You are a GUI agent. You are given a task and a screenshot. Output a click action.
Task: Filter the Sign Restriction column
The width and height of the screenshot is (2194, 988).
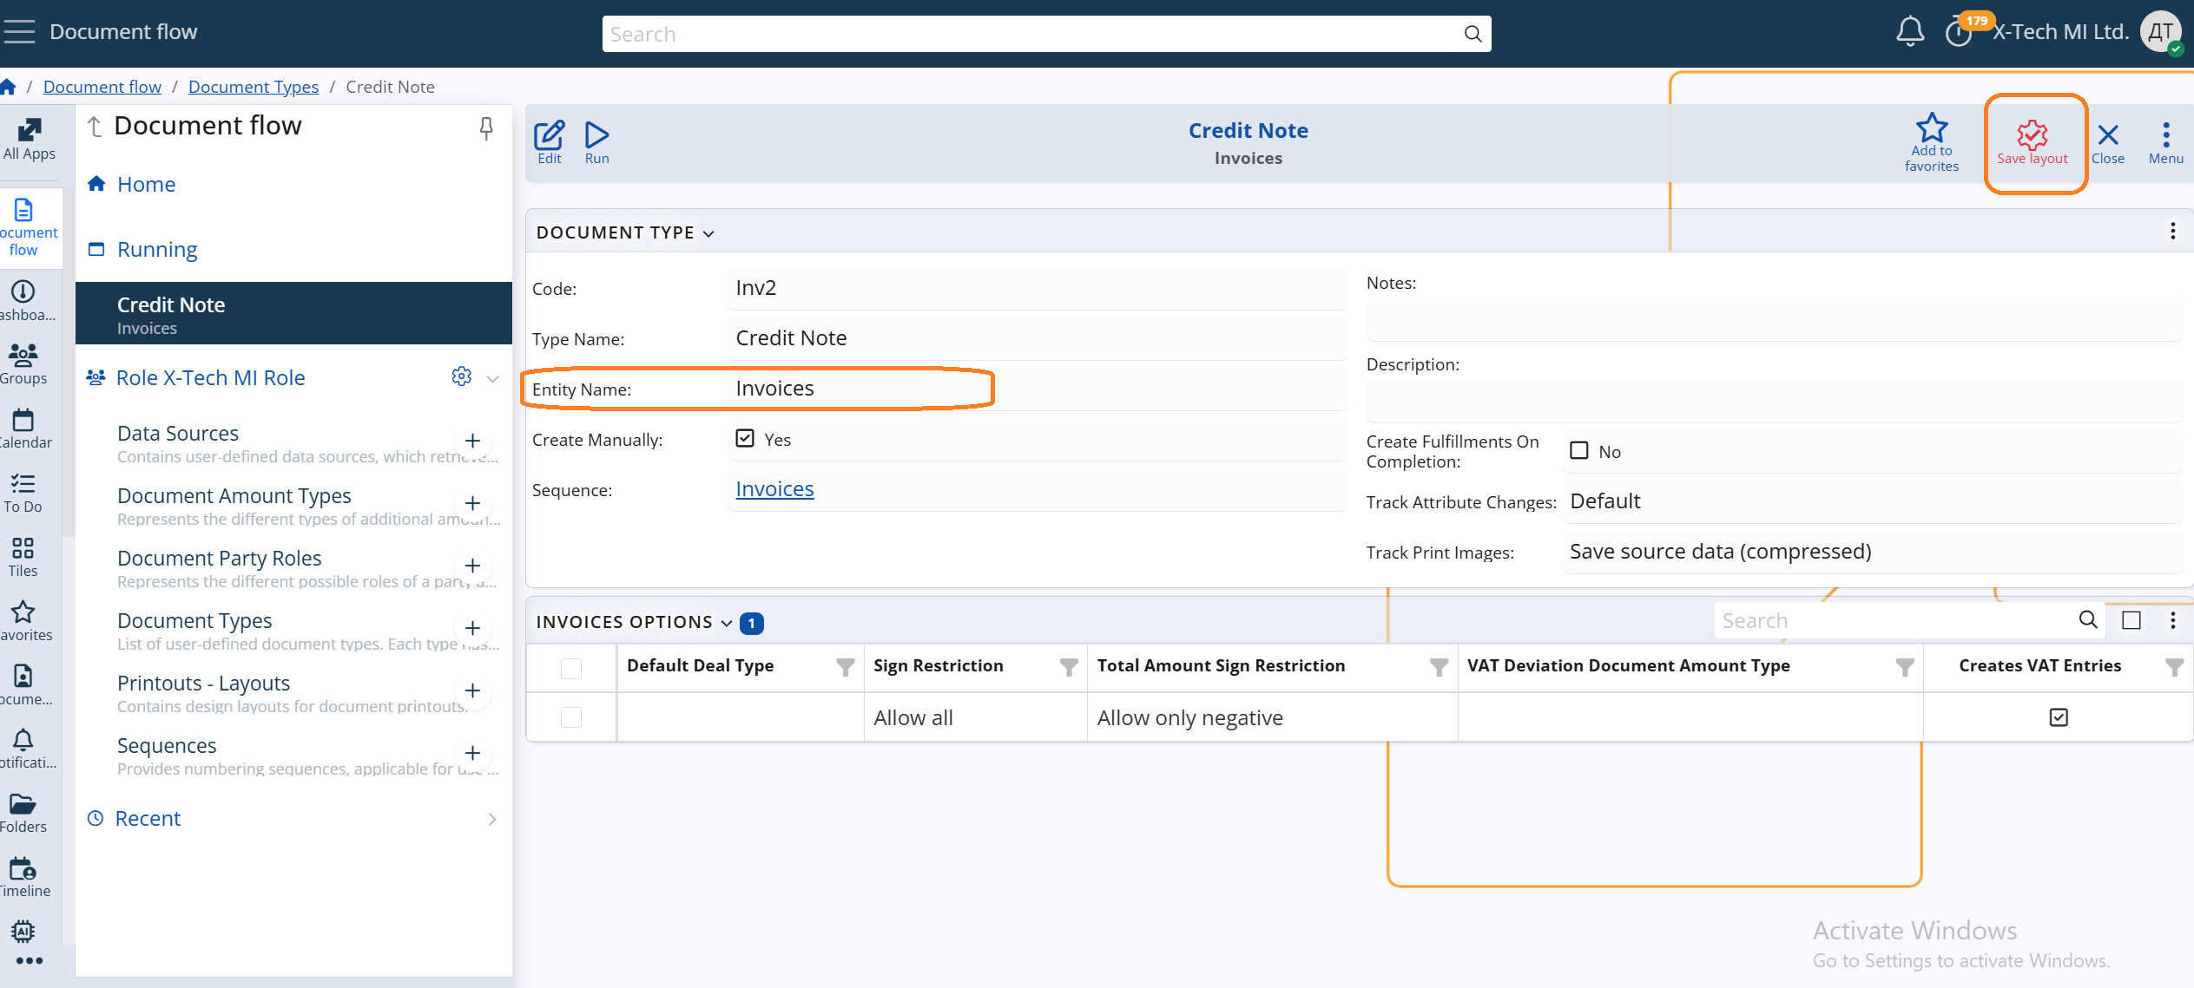coord(1069,667)
